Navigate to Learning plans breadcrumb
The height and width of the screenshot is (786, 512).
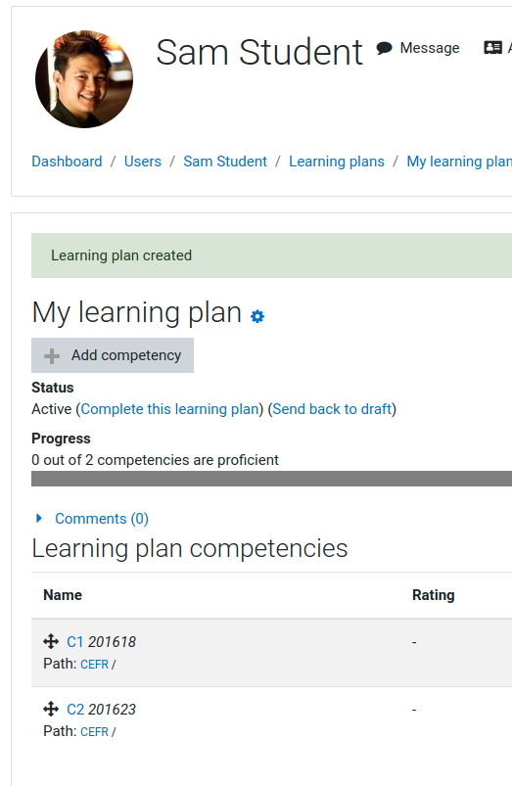point(337,162)
